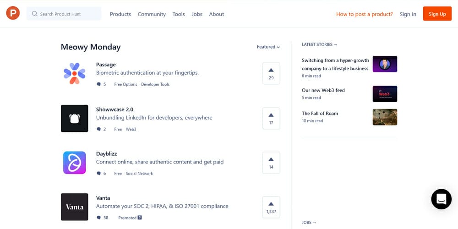Click The Fall of Roam thumbnail
The image size is (458, 229).
coord(385,117)
